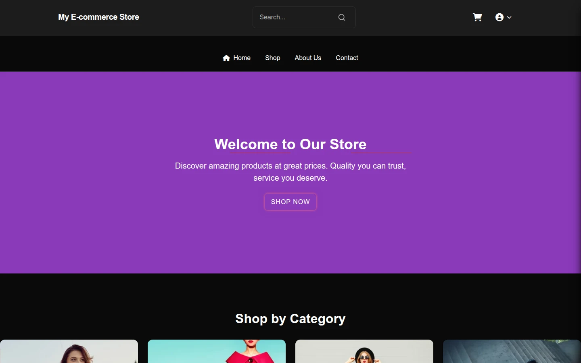Open the first category card with brunette woman
The width and height of the screenshot is (581, 363).
tap(69, 351)
